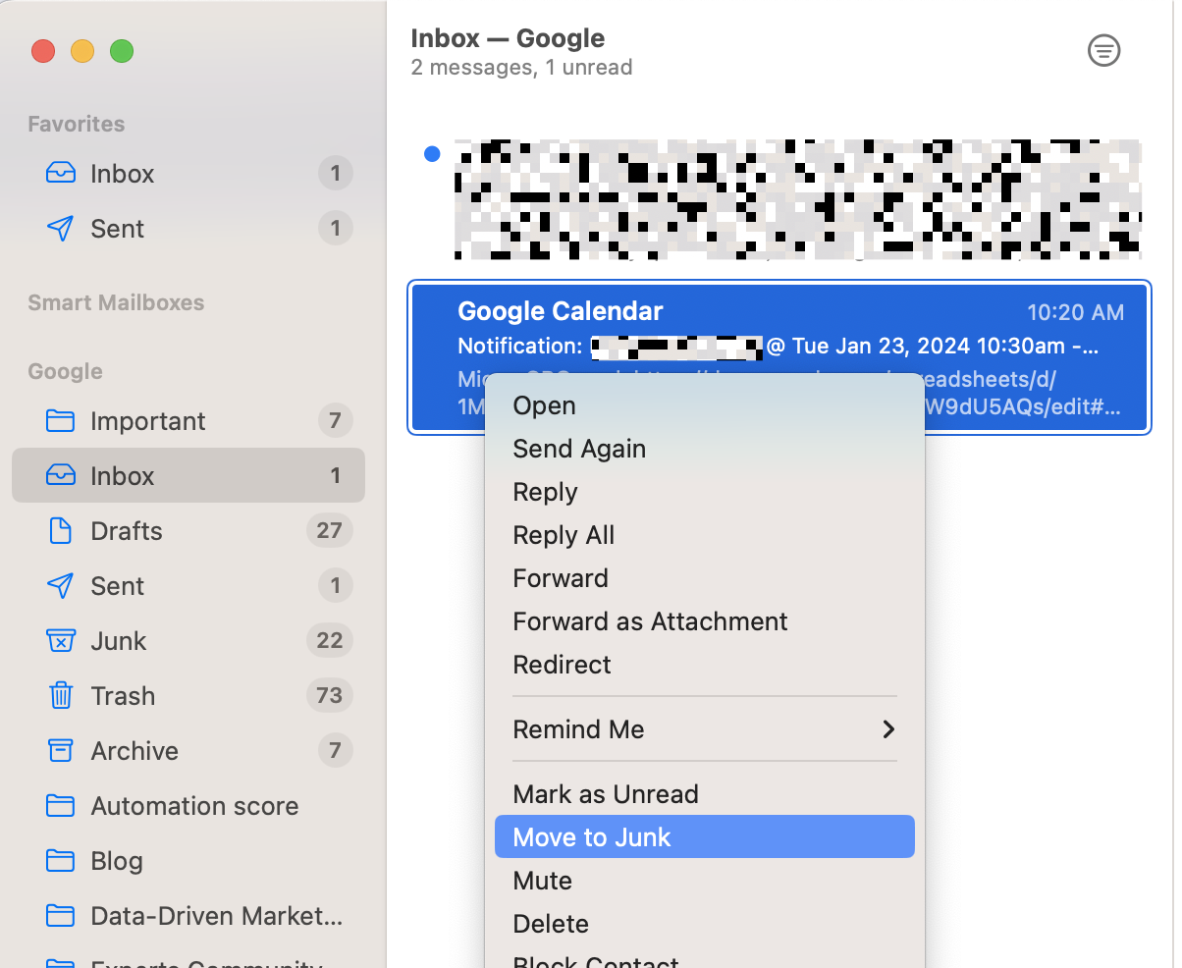Viewport: 1182px width, 968px height.
Task: Click the Inbox — Google title
Action: point(508,39)
